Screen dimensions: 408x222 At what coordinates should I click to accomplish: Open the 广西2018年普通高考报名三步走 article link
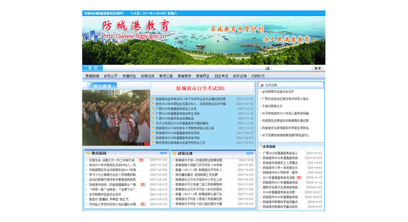tap(176, 109)
